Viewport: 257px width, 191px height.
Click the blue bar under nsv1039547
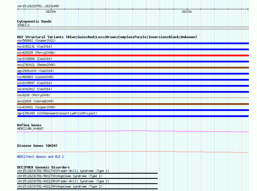(133, 86)
